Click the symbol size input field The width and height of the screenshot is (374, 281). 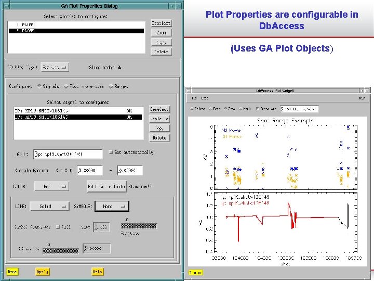101,227
